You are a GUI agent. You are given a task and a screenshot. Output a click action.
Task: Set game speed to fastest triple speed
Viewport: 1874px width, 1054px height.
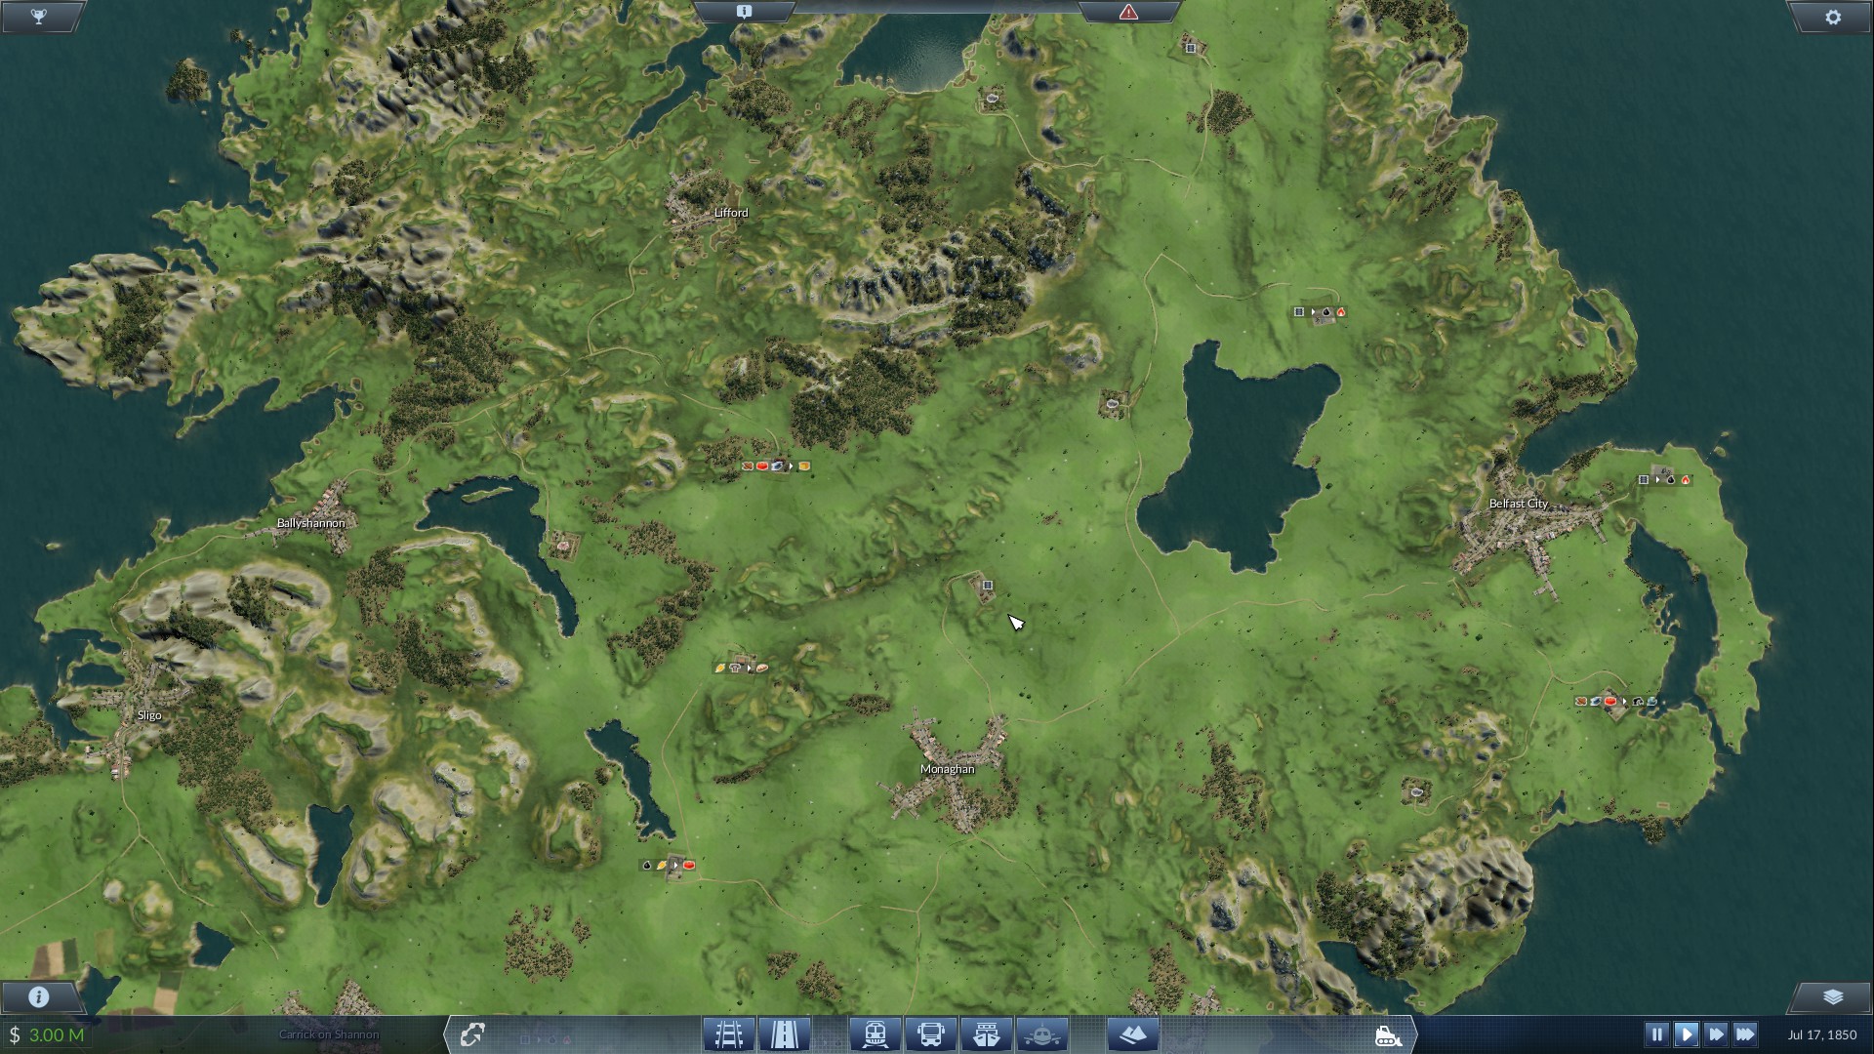[1745, 1034]
